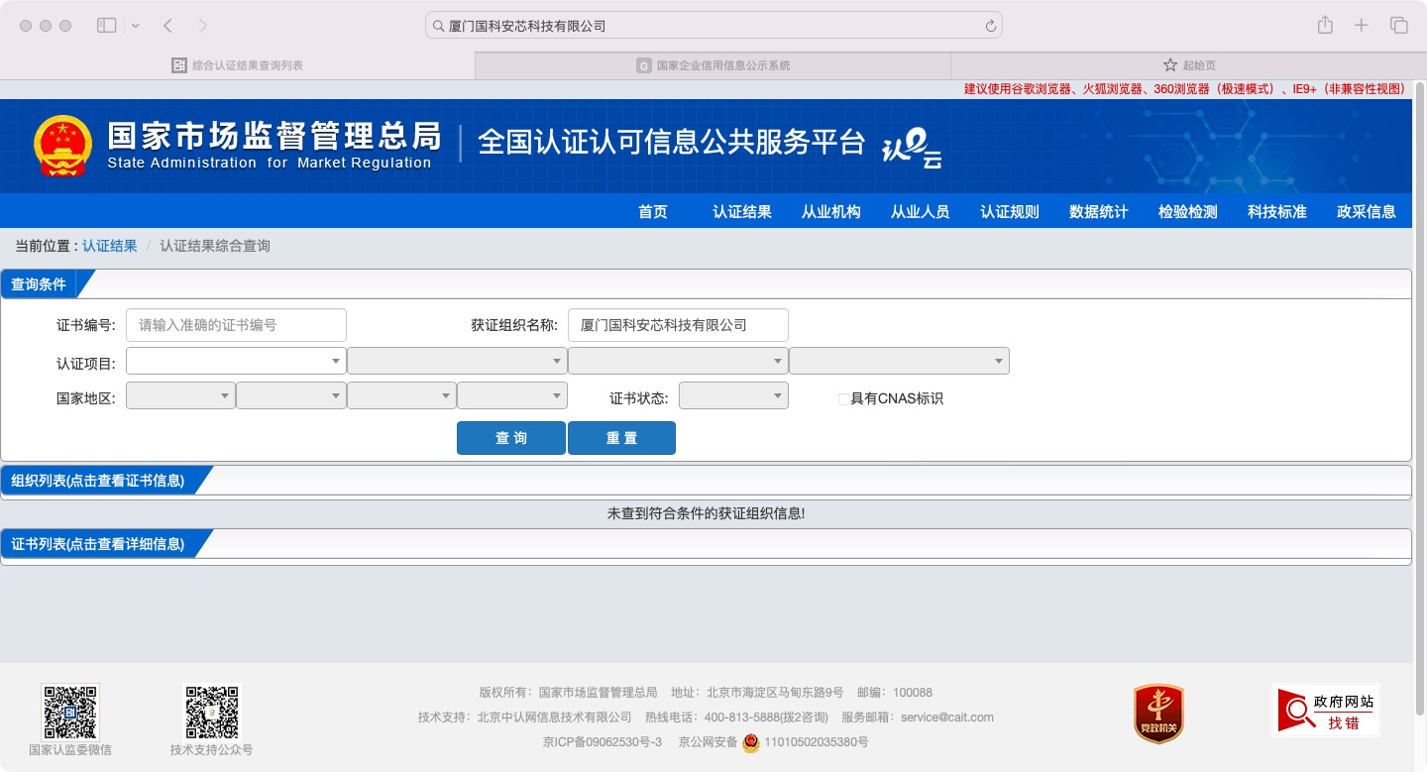The image size is (1427, 772).
Task: Go back with the back arrow
Action: [167, 26]
